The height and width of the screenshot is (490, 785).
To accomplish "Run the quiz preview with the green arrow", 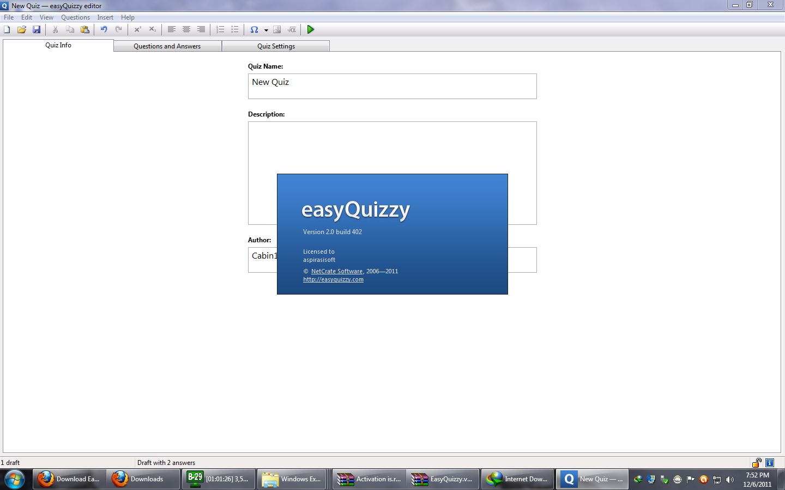I will [310, 29].
